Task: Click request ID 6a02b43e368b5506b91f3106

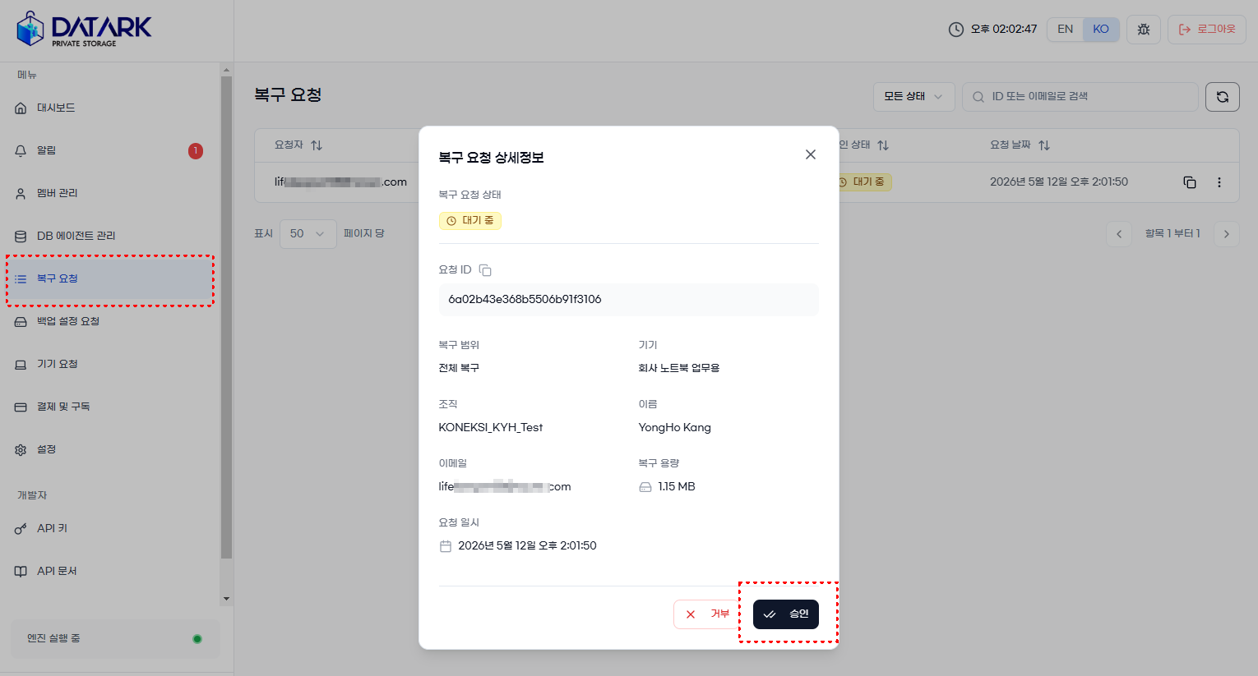Action: click(x=525, y=299)
